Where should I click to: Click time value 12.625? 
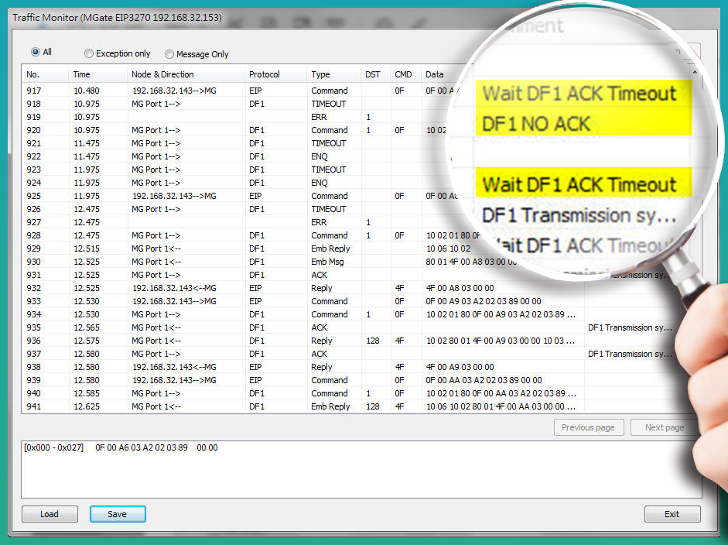87,406
